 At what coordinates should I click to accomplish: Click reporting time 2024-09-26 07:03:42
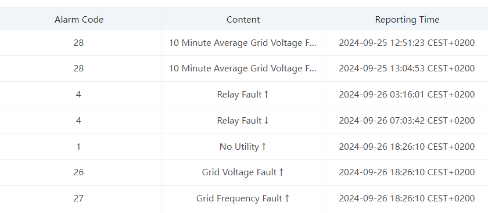(x=407, y=121)
